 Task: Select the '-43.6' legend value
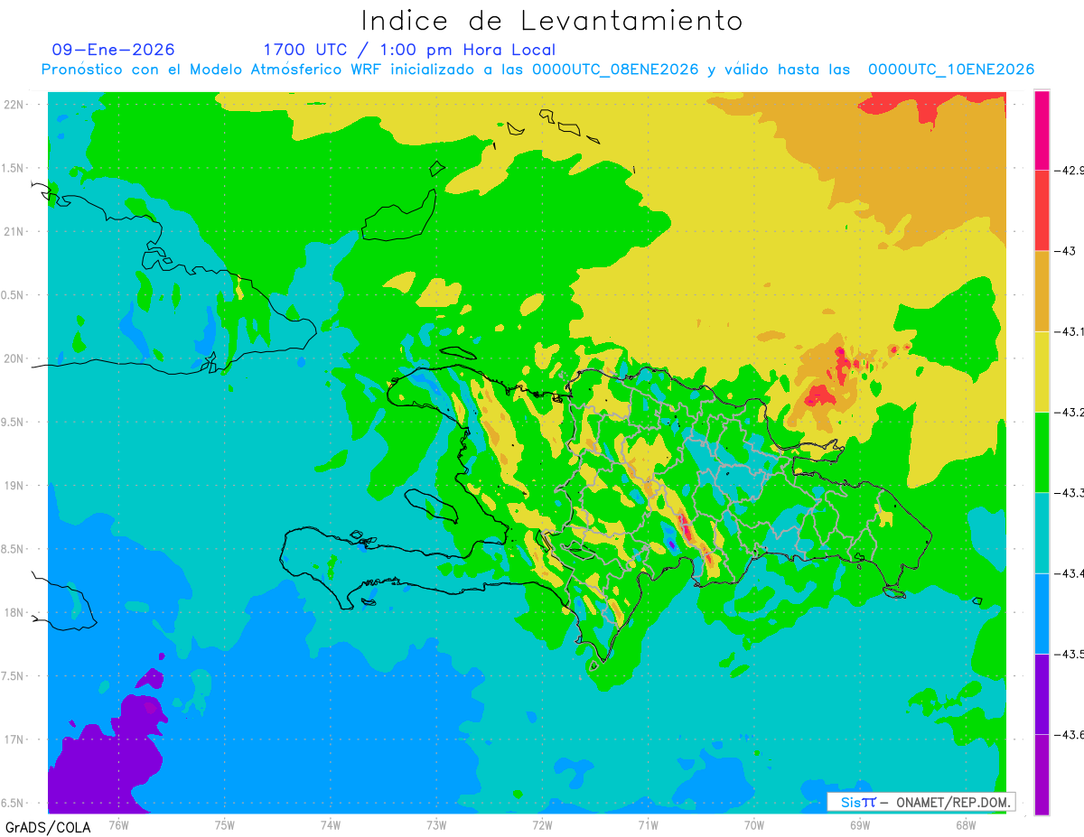(1070, 734)
